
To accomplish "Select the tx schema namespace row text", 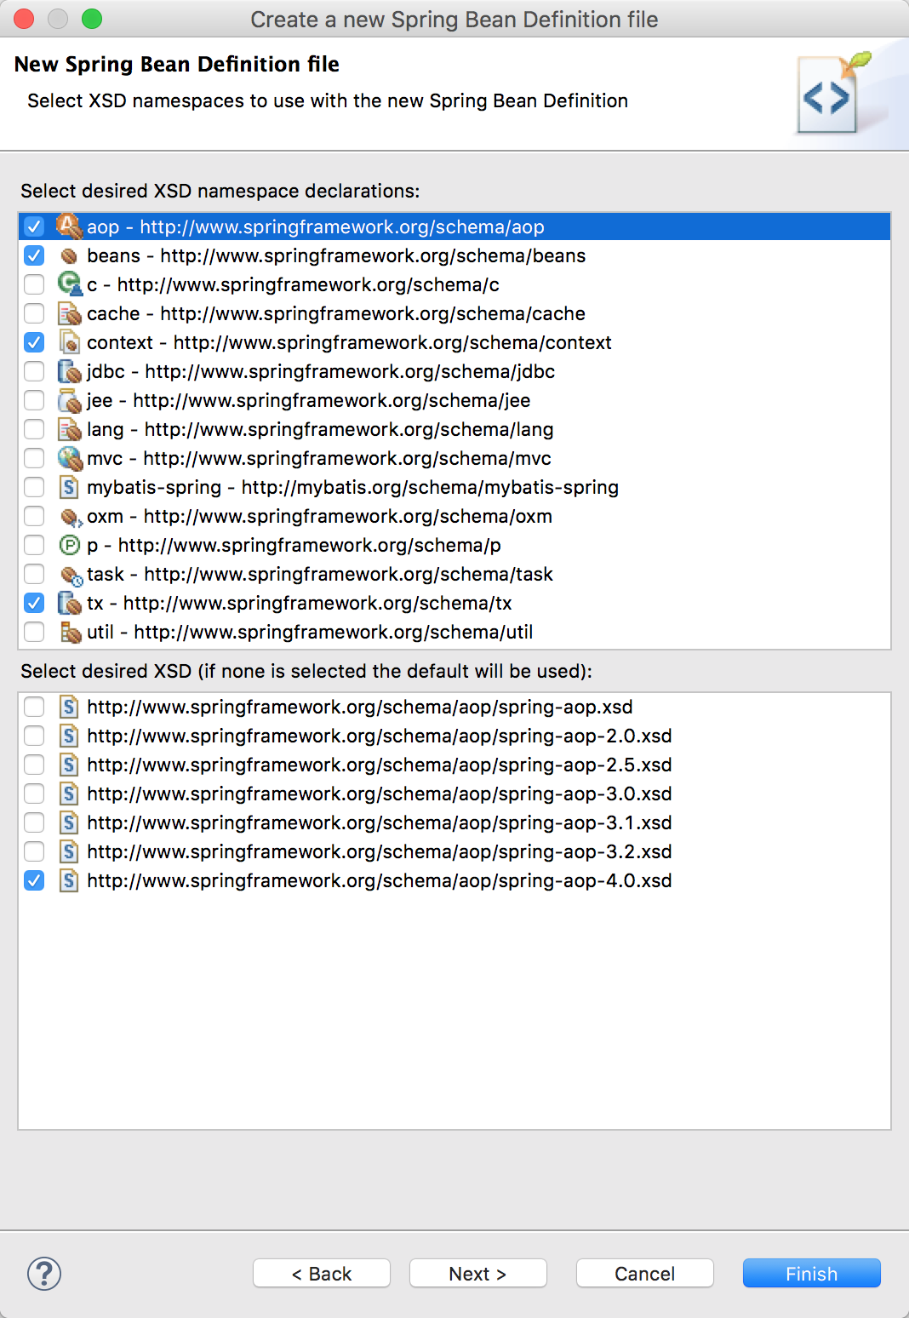I will click(300, 603).
